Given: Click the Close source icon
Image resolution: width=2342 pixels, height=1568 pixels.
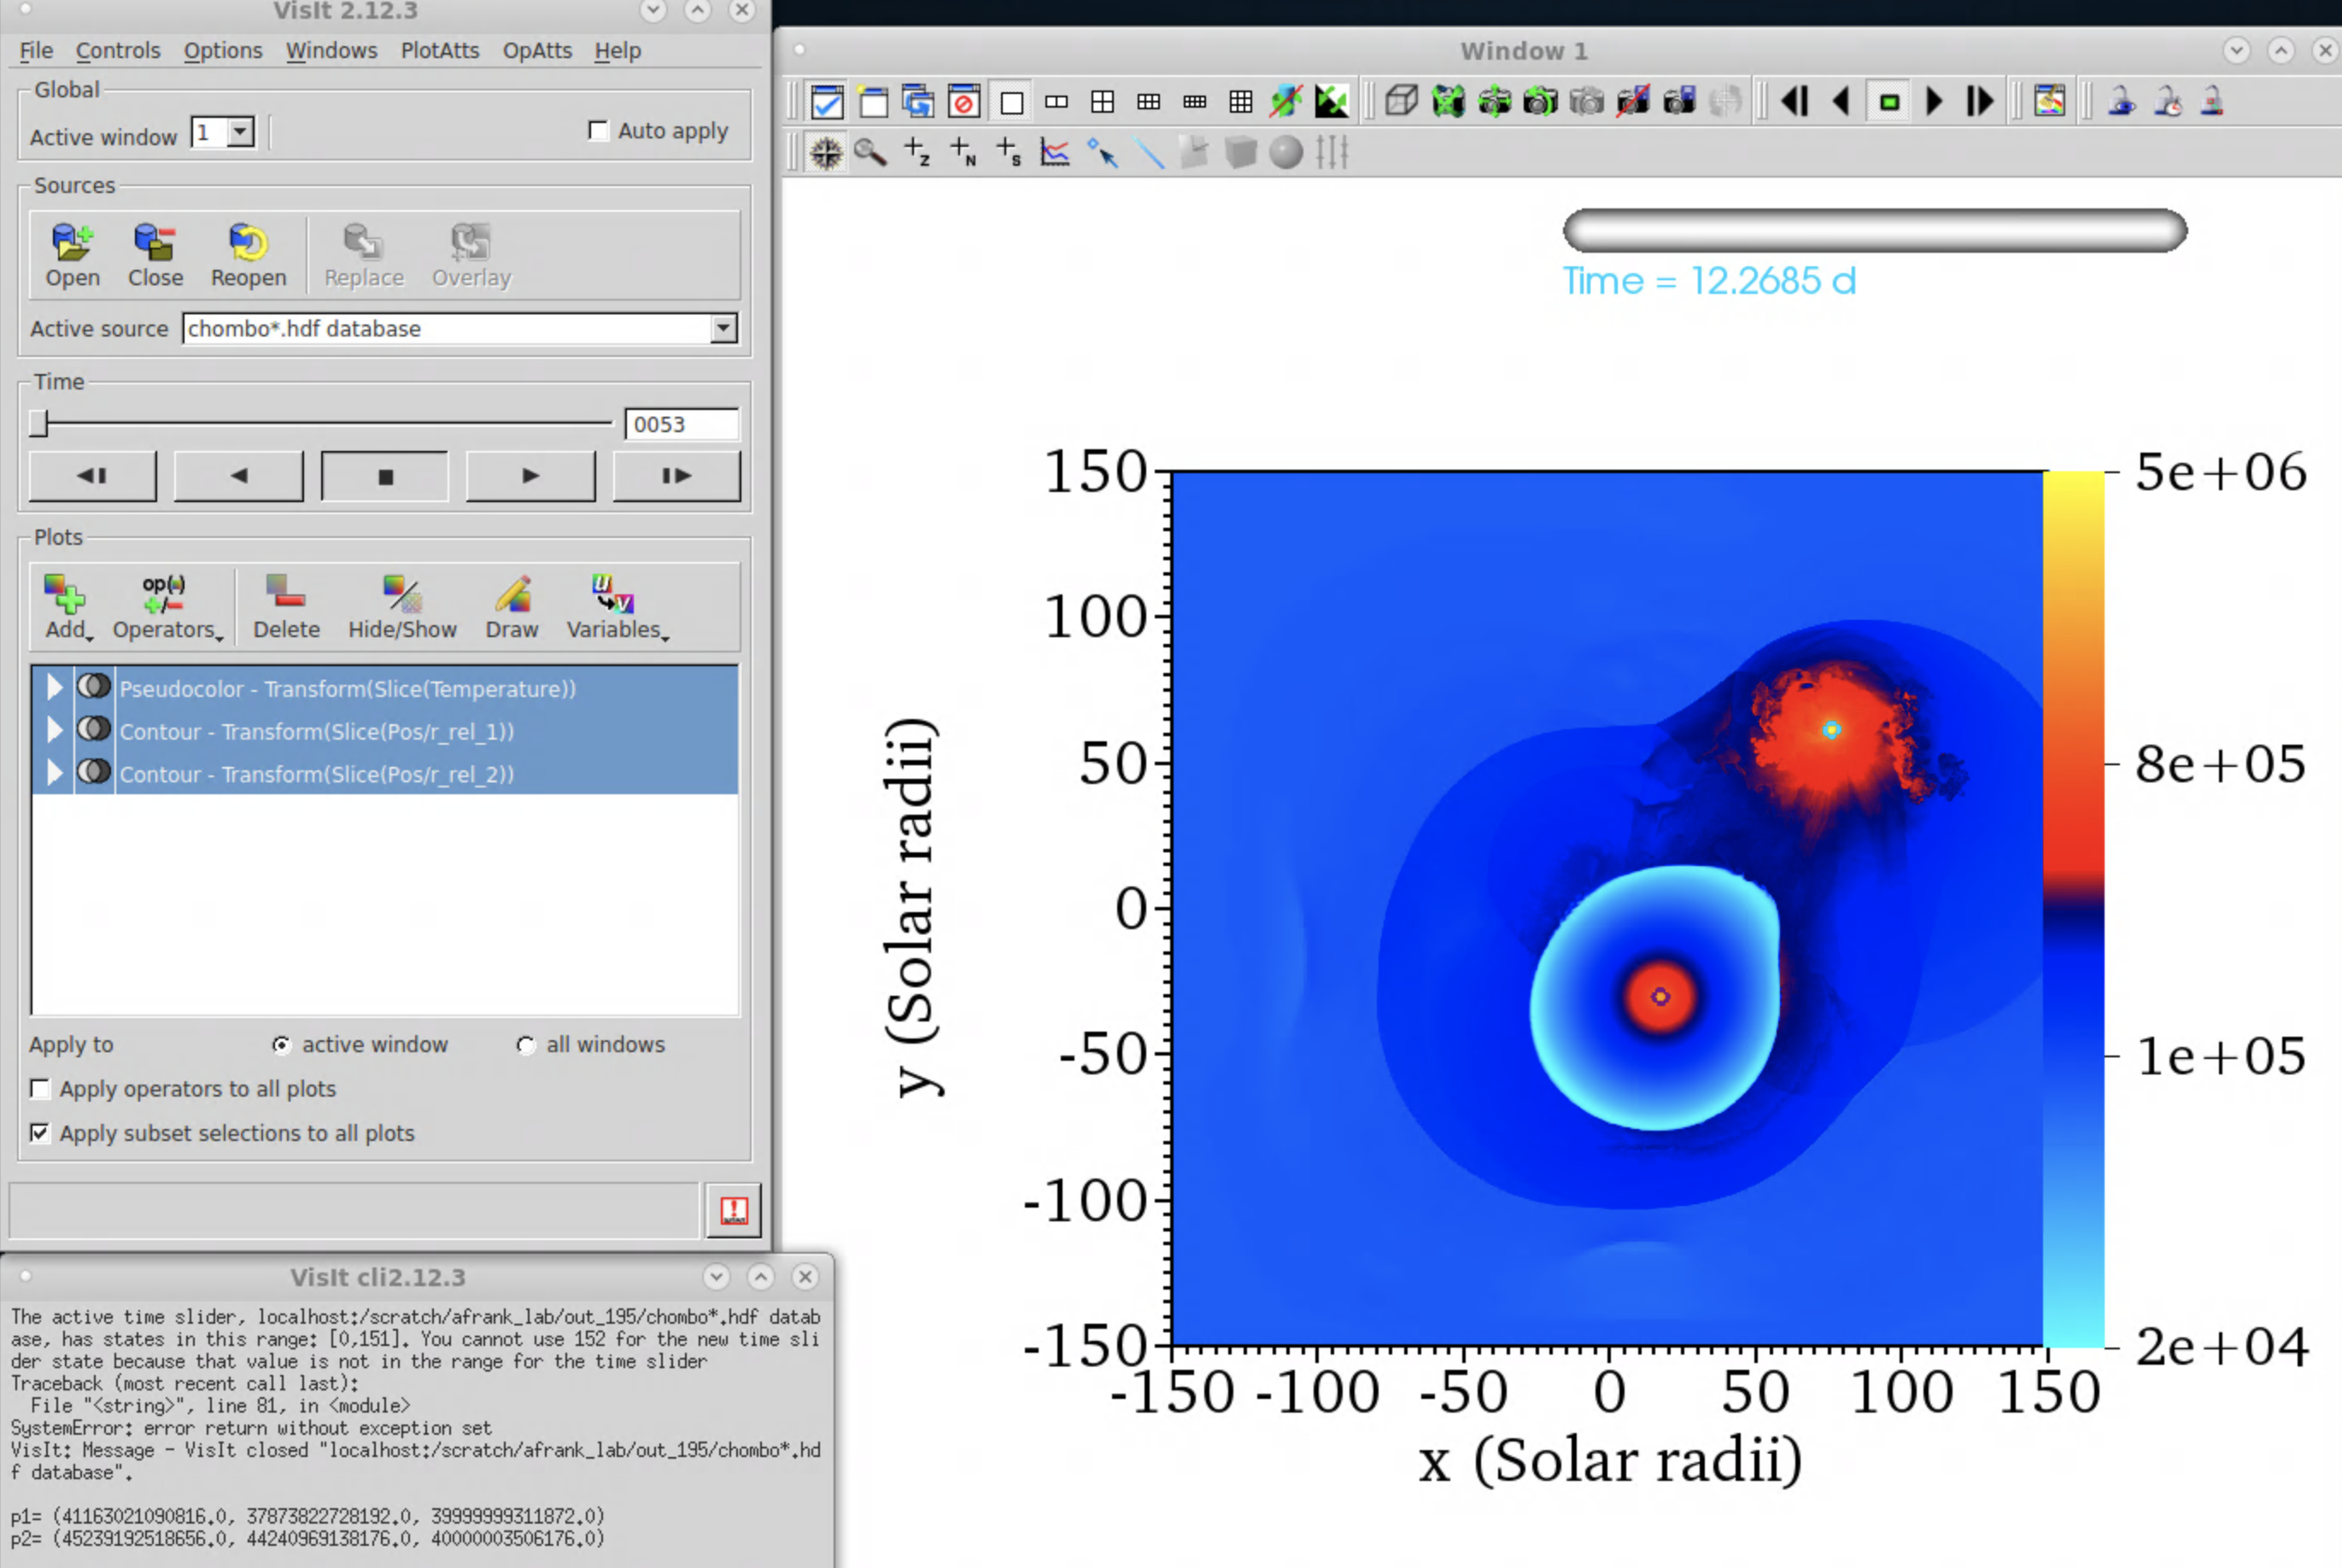Looking at the screenshot, I should 155,242.
